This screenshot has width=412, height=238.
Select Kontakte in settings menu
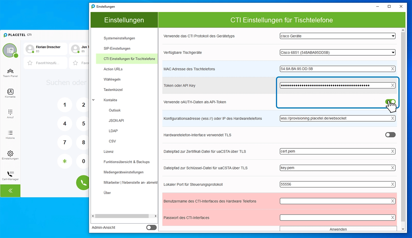pyautogui.click(x=110, y=100)
